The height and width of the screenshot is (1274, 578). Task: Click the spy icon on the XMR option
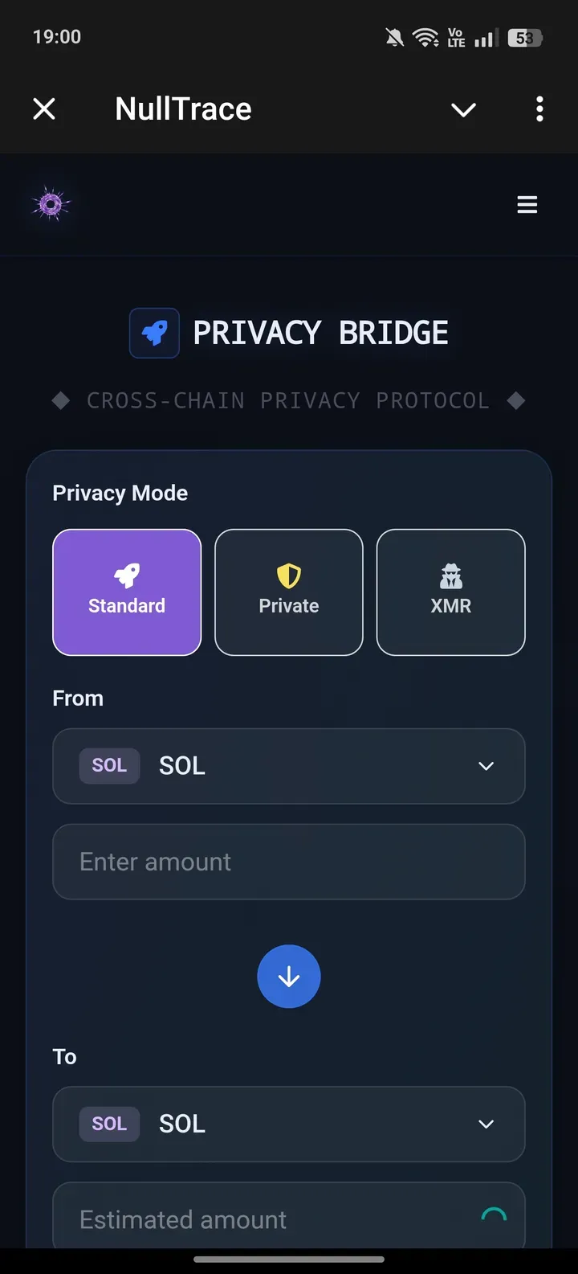coord(450,575)
